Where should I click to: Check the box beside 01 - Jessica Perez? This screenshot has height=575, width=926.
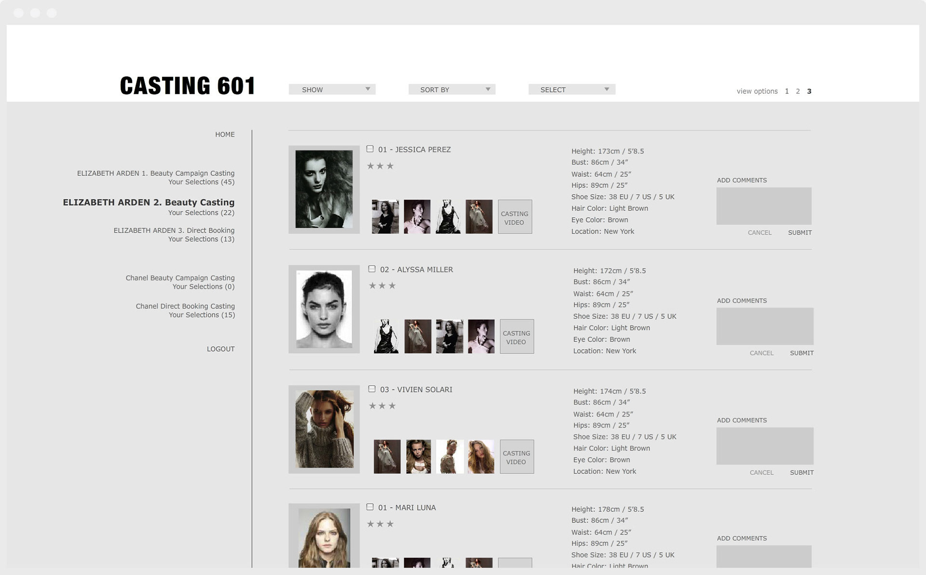(x=370, y=149)
